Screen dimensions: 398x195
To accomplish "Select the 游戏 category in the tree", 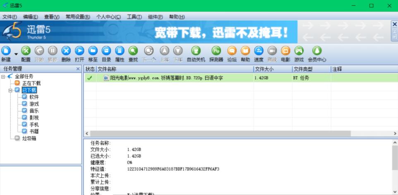I will pos(34,104).
